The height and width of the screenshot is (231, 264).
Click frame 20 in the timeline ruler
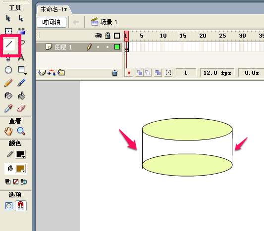click(203, 36)
